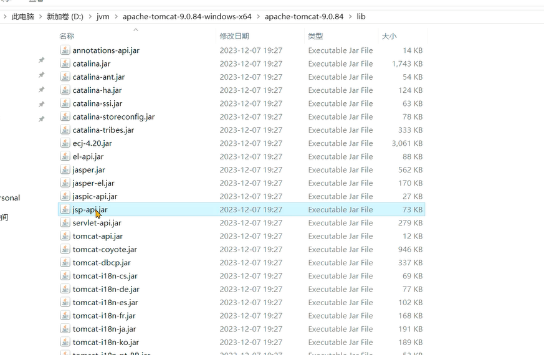Sort by the 大小 column header
544x355 pixels.
389,36
